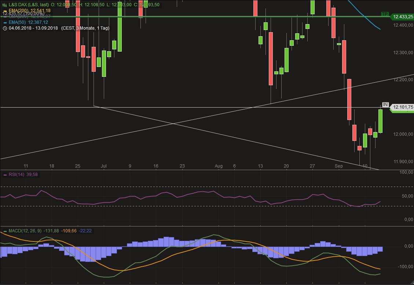Click the green MACD legend line icon
Image resolution: width=414 pixels, height=285 pixels.
coord(4,231)
